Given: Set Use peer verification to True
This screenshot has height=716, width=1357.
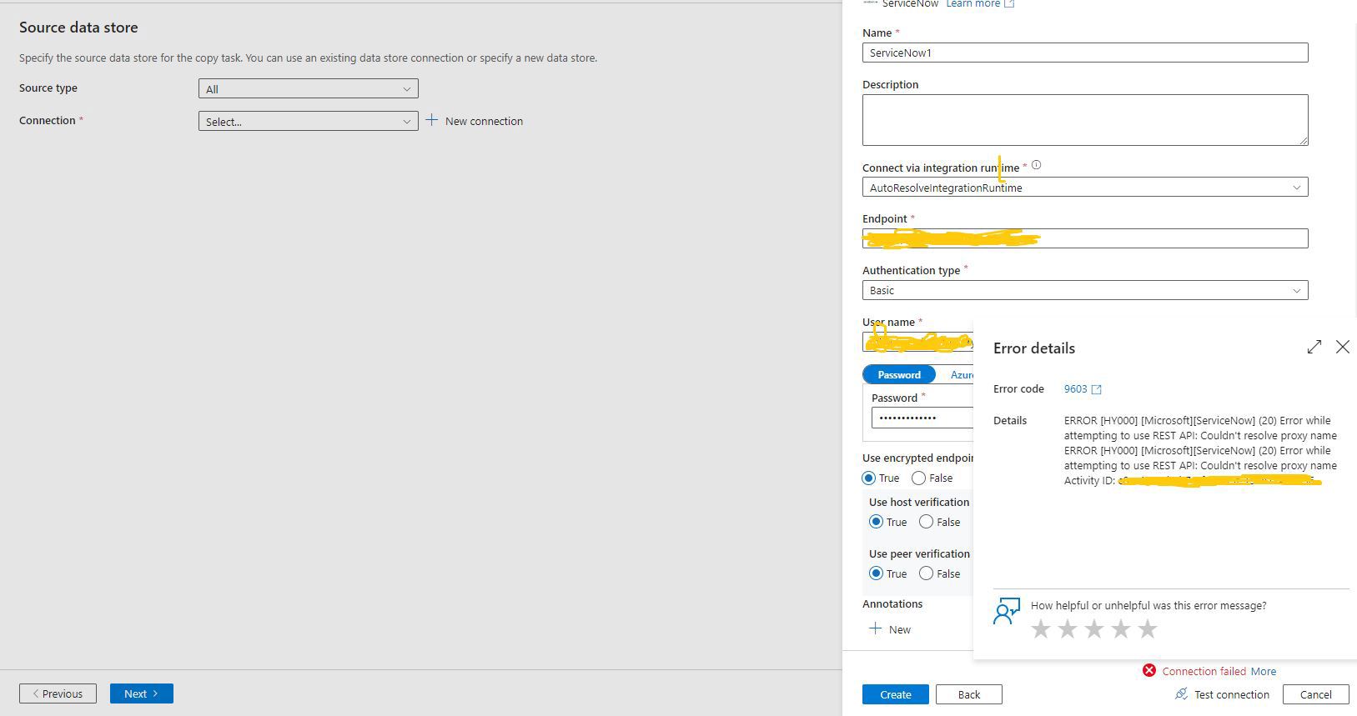Looking at the screenshot, I should pyautogui.click(x=876, y=573).
